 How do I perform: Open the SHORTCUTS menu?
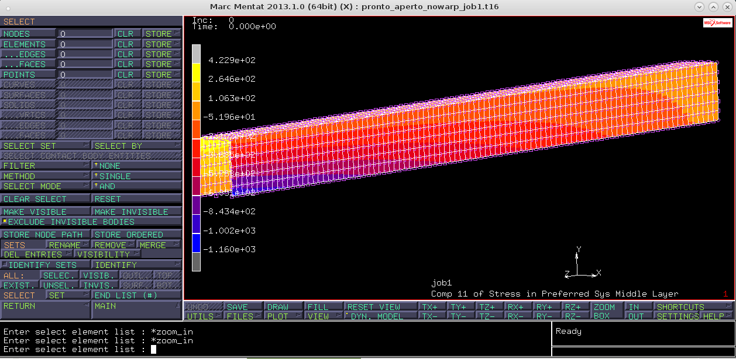pyautogui.click(x=693, y=307)
